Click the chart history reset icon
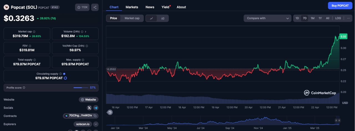Screen dimensions: 355x131 [110, 112]
